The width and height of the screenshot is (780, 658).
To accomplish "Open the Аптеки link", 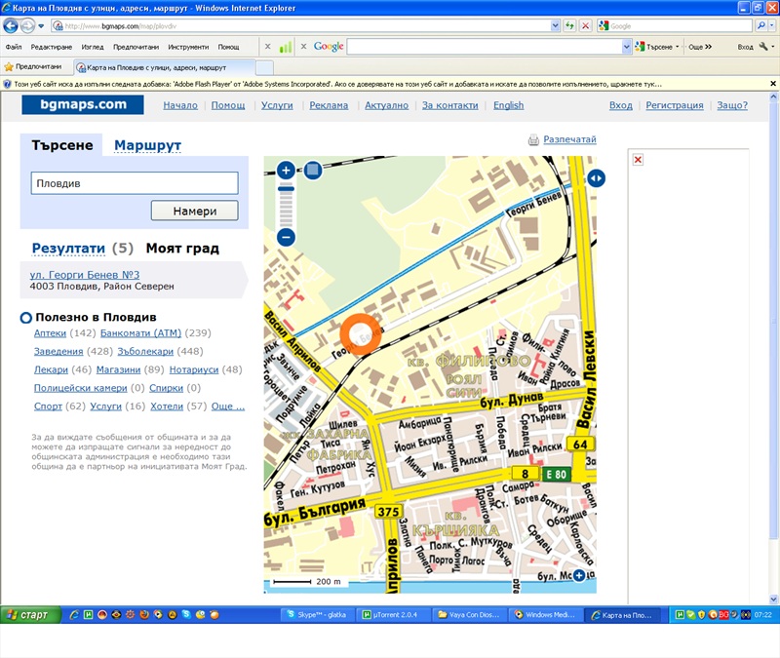I will click(50, 333).
